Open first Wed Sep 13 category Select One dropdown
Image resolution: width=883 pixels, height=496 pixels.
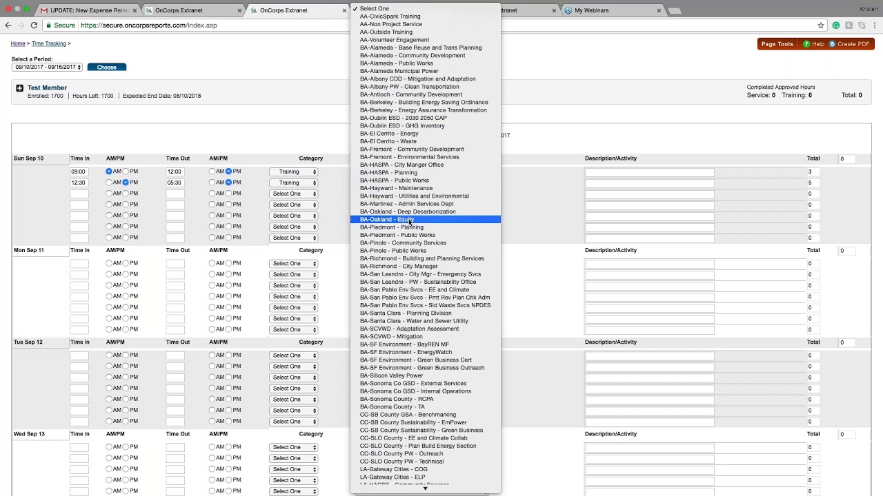(x=293, y=447)
